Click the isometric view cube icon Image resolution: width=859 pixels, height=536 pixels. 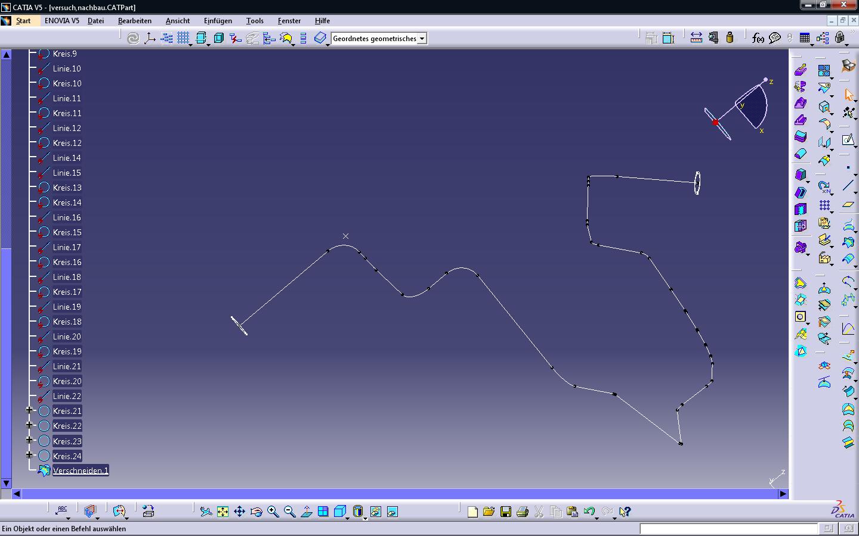coord(339,512)
